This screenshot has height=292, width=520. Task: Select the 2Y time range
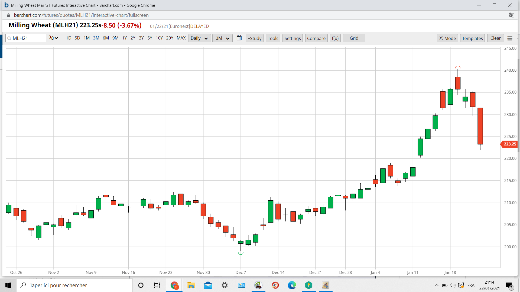pyautogui.click(x=133, y=38)
